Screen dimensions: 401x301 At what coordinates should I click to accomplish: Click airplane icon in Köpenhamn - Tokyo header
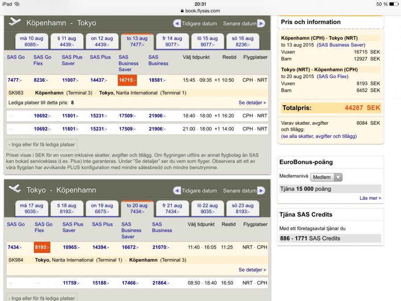[x=15, y=22]
